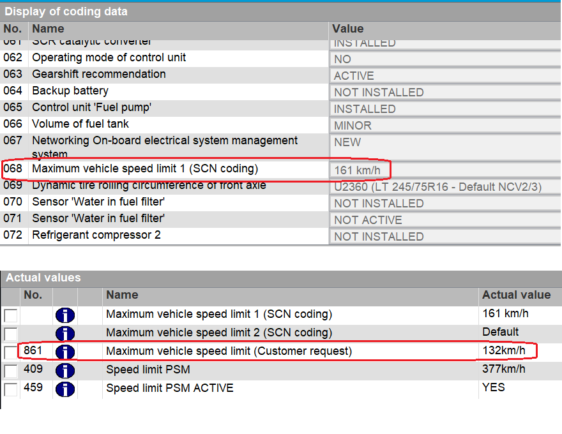Enable checkbox for Maximum vehicle speed limit 2
This screenshot has width=562, height=434.
11,334
